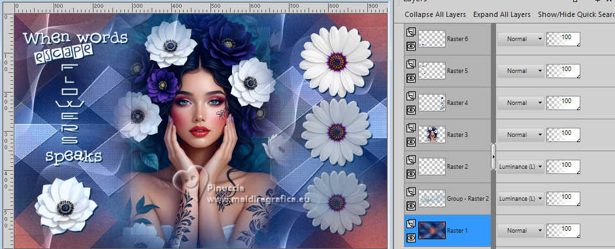Screen dimensions: 615x249
Task: Hide the Raster 4 layer using eye icon
Action: [410, 110]
